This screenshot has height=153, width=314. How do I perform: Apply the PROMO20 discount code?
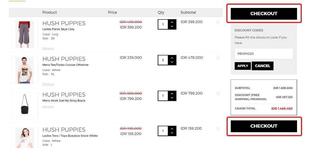click(x=243, y=66)
